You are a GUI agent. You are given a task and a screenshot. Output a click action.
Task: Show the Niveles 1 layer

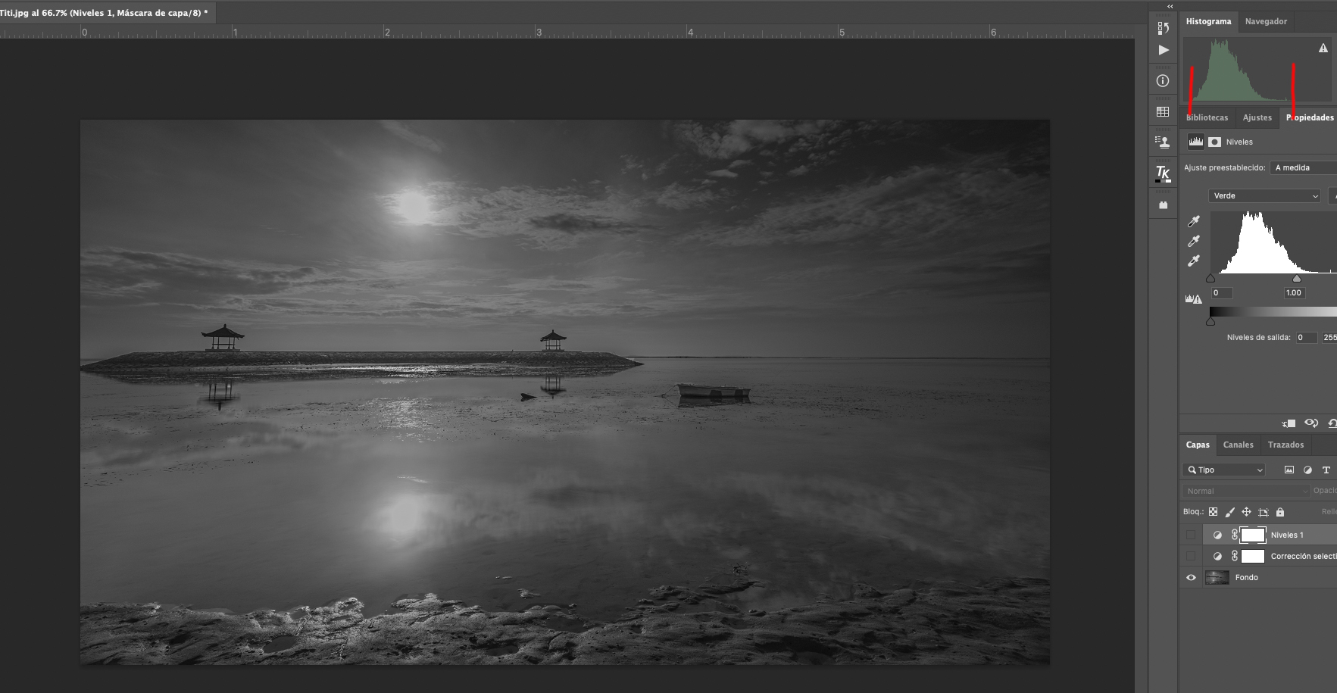coord(1191,535)
